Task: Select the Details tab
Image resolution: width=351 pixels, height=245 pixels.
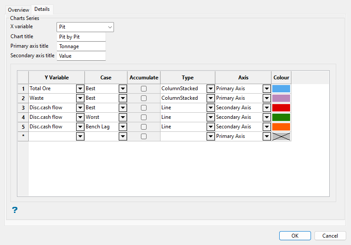Action: tap(42, 9)
